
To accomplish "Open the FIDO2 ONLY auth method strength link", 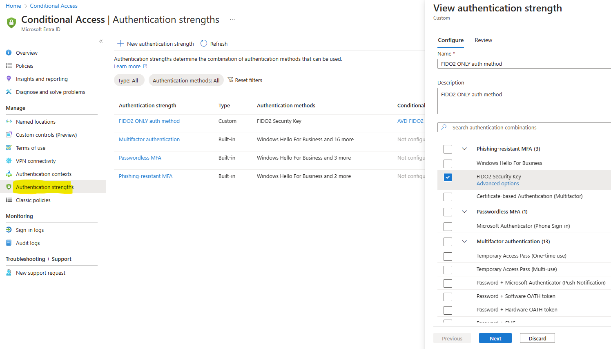I will point(149,121).
